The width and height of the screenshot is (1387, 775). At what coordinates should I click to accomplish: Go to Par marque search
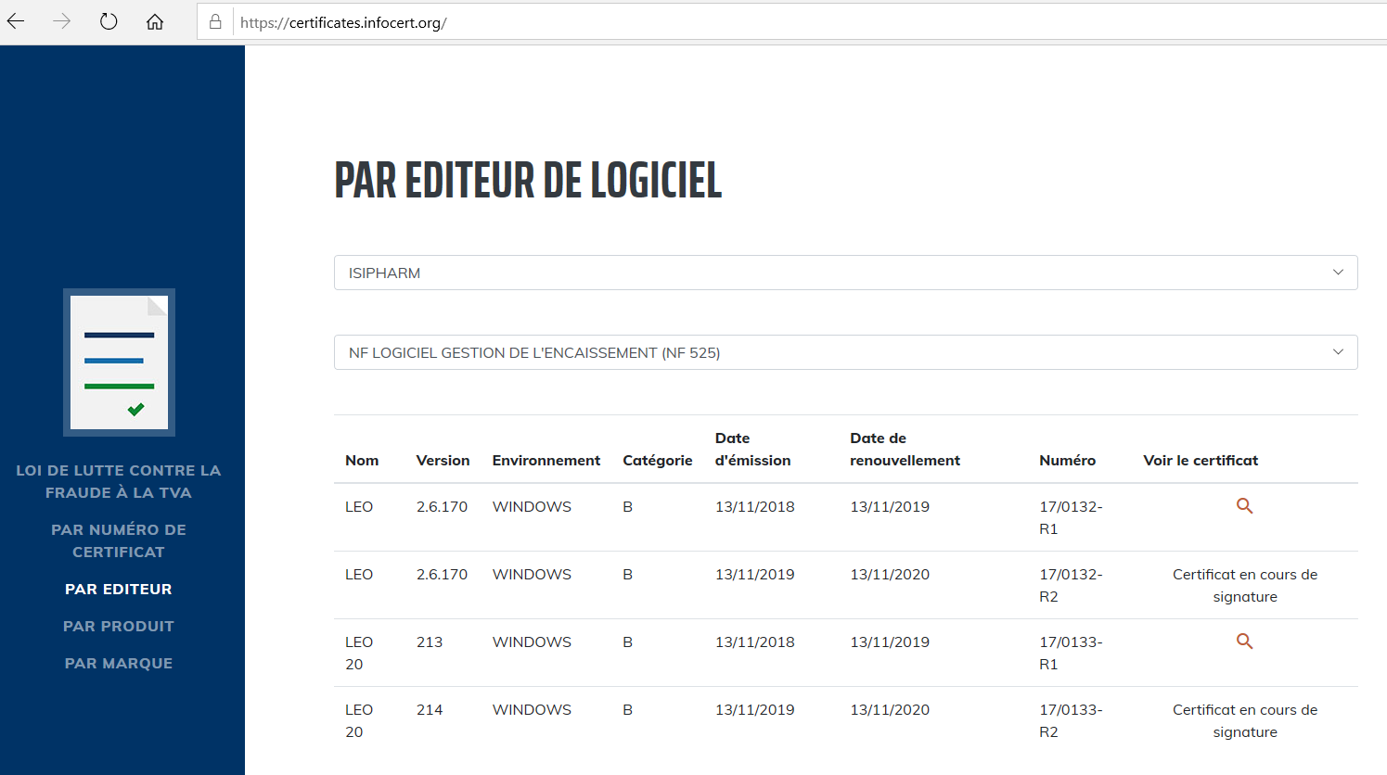(119, 663)
